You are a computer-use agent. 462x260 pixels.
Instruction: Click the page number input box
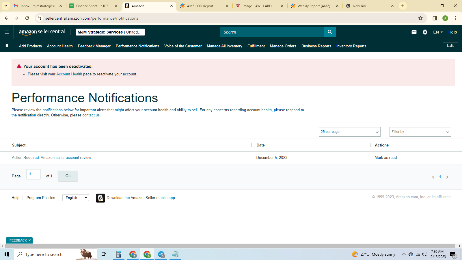(x=33, y=174)
